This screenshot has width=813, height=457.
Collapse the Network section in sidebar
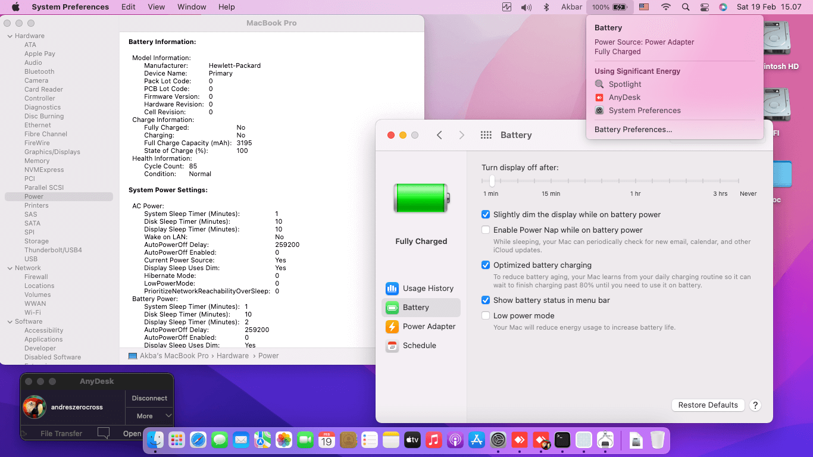pyautogui.click(x=10, y=268)
